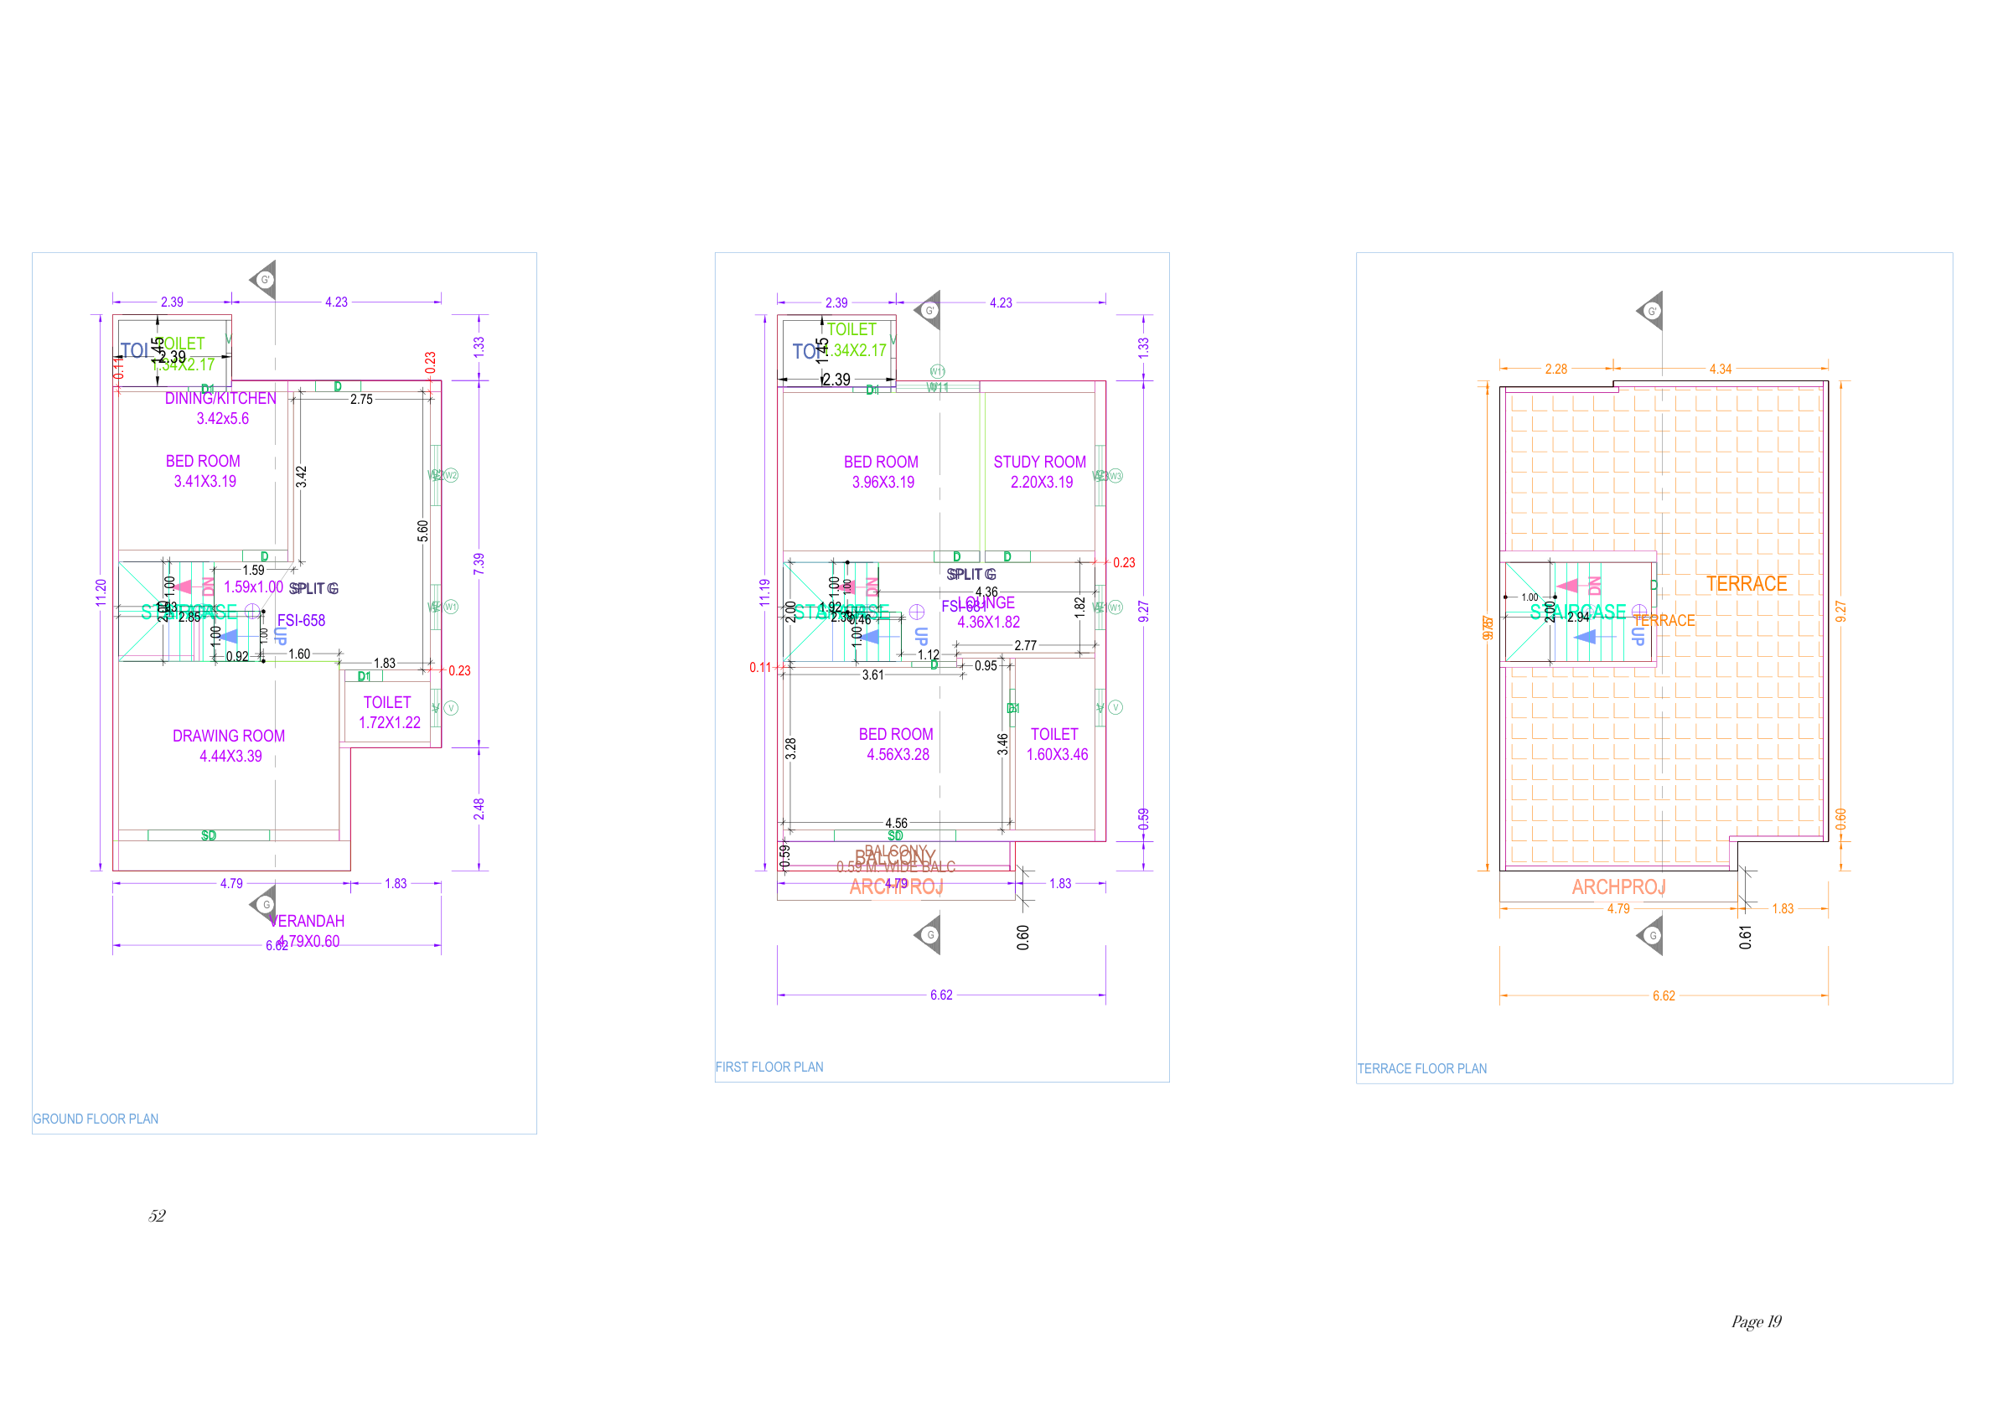Screen dimensions: 1998x1411
Task: Select the GROUND FLOOR PLAN title text
Action: [x=96, y=1119]
